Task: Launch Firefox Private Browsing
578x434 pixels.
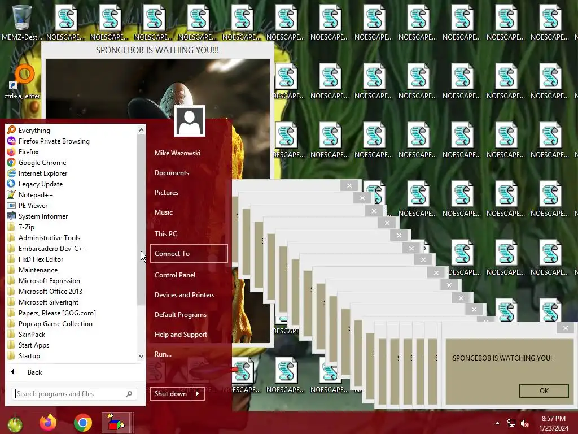Action: (x=72, y=141)
